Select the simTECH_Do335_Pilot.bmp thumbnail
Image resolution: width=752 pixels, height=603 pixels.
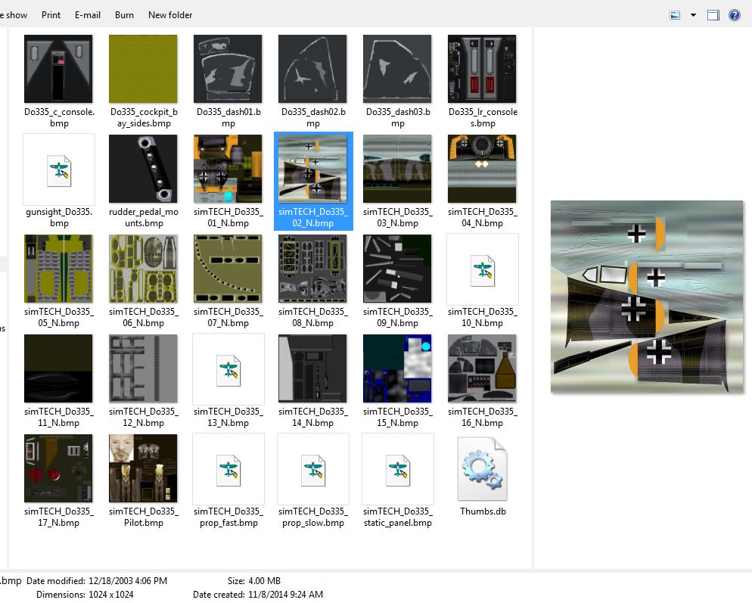(143, 468)
